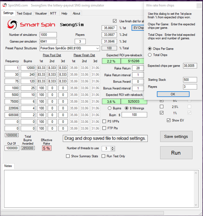Select the Settings tab

8,13
